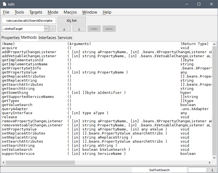The image size is (218, 173).
Task: Click the S button in status bar
Action: pos(212,170)
